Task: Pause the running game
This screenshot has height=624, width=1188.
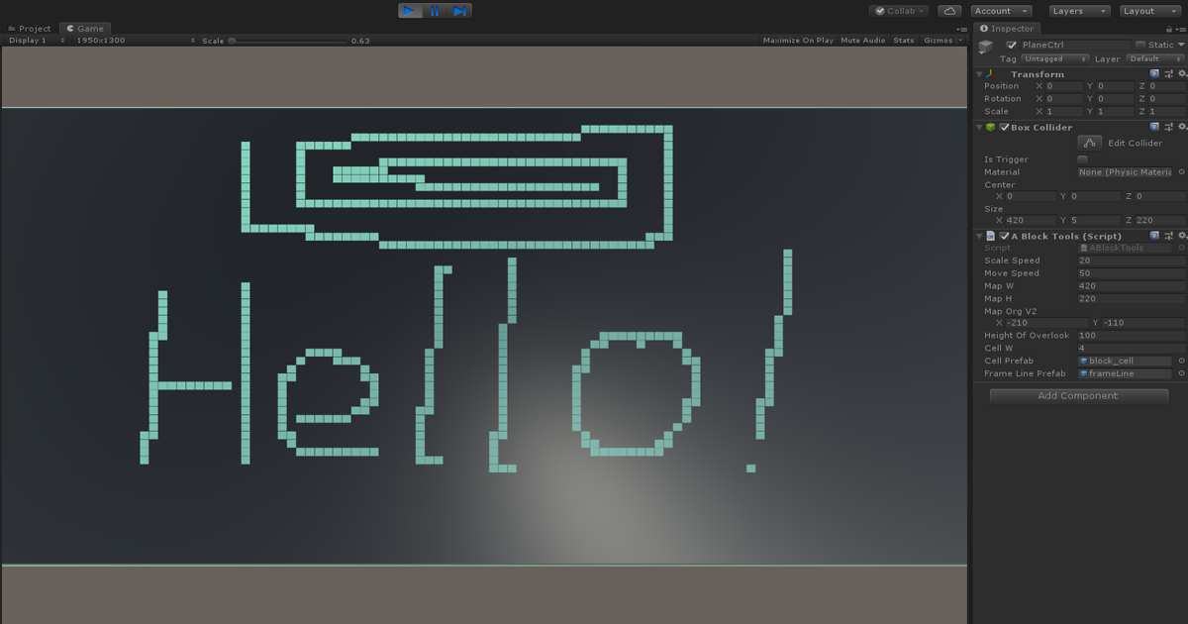Action: coord(435,11)
